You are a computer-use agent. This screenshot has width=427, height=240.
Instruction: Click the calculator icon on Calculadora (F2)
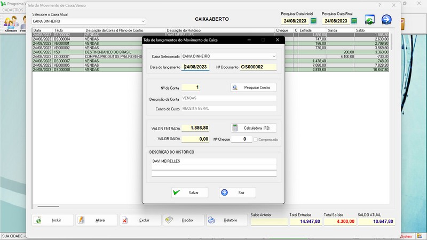[x=235, y=128]
